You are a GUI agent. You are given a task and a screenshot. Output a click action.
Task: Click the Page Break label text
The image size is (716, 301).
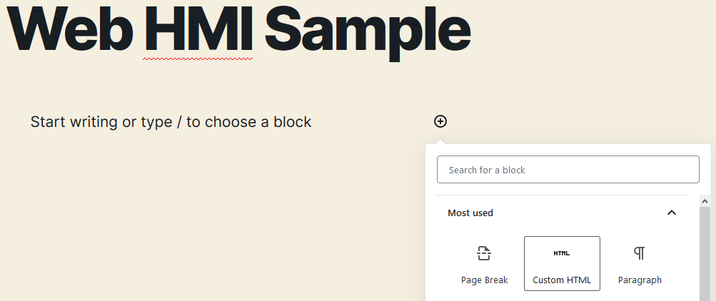[485, 280]
